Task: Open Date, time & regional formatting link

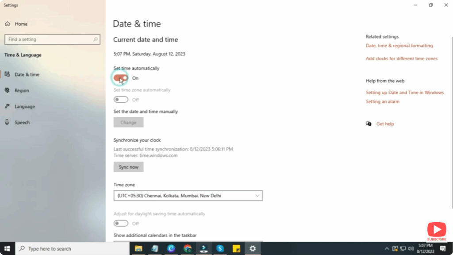Action: 399,45
